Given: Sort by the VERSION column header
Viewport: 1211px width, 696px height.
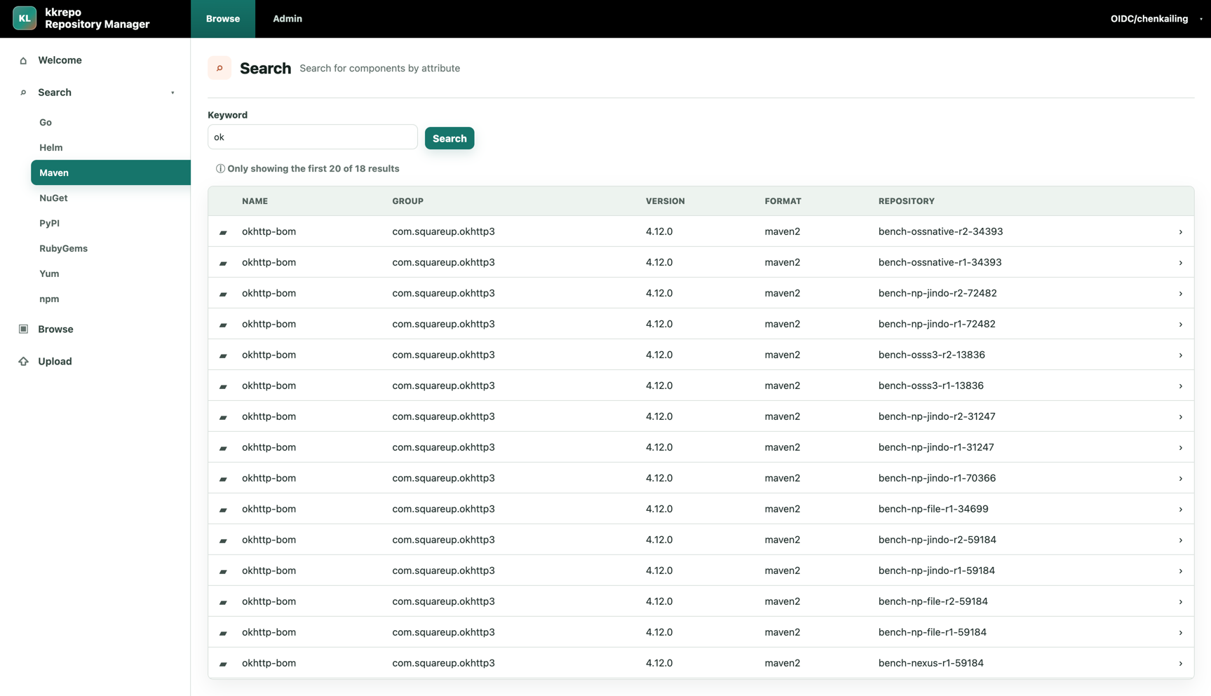Looking at the screenshot, I should coord(665,201).
